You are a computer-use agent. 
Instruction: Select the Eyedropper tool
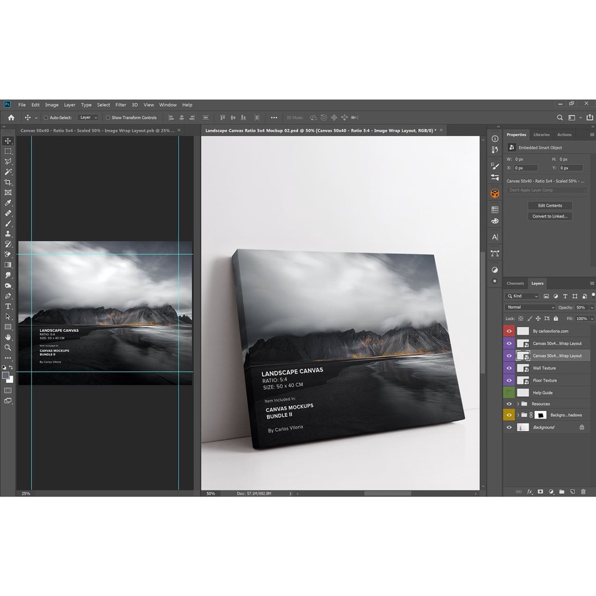[8, 203]
